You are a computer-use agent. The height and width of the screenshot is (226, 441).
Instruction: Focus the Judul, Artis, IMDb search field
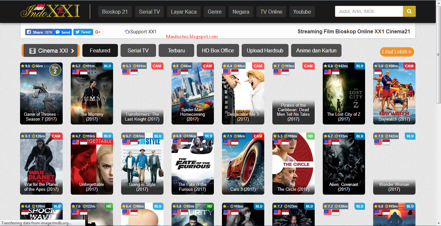pos(369,11)
